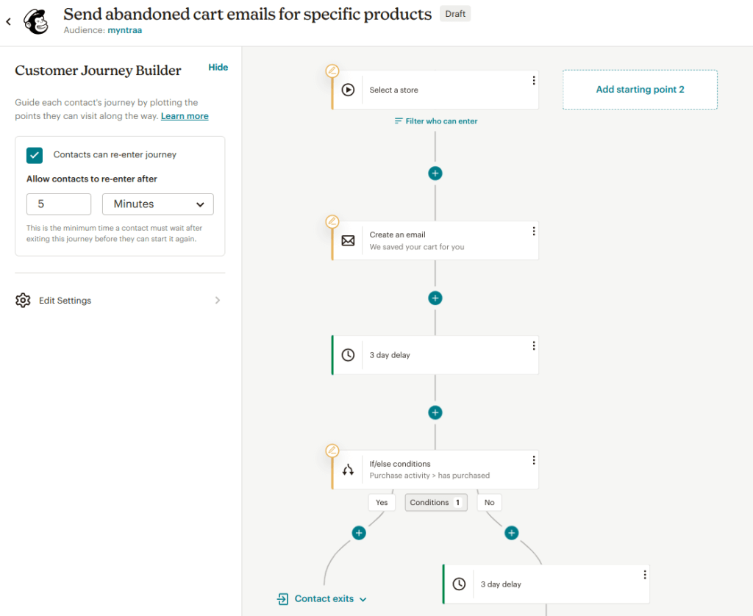Image resolution: width=753 pixels, height=616 pixels.
Task: Click the envelope icon on Create an email
Action: tap(348, 240)
